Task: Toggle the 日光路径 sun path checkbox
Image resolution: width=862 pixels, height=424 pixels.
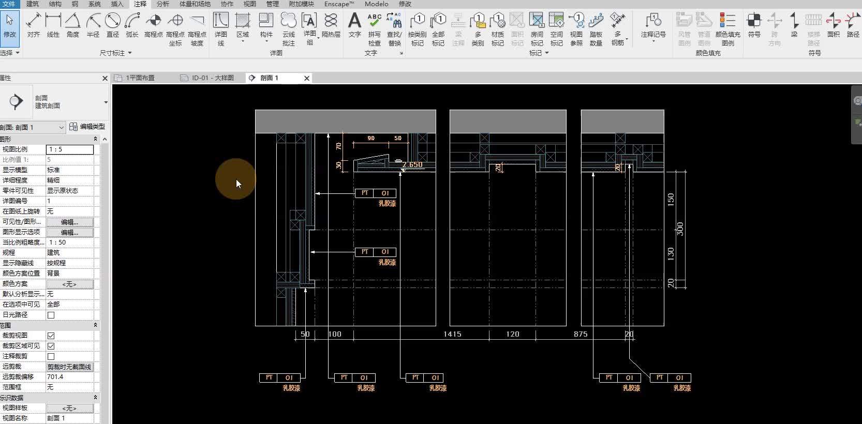Action: [51, 315]
